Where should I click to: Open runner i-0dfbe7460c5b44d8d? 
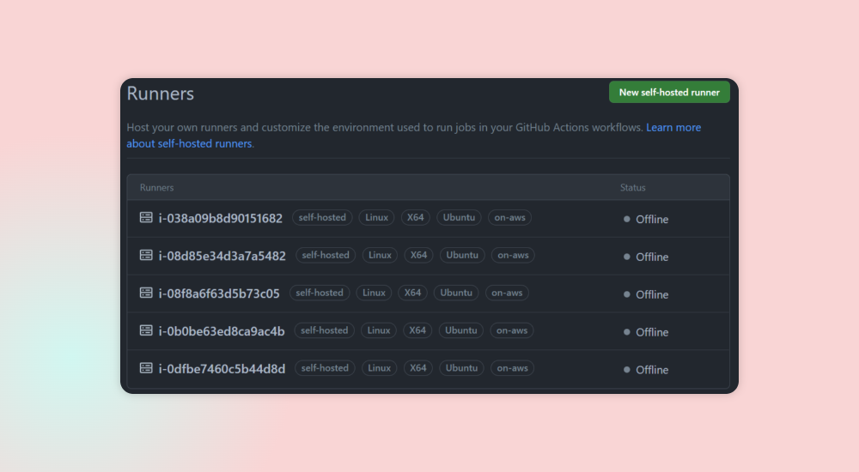coord(222,369)
